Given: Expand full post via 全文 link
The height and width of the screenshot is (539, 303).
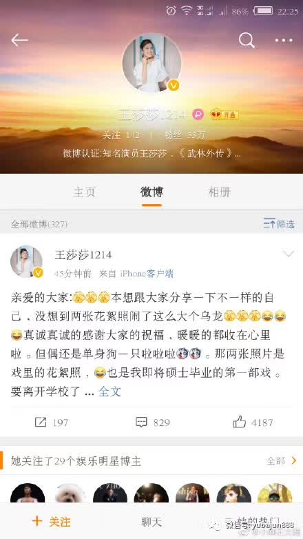Looking at the screenshot, I should point(109,391).
